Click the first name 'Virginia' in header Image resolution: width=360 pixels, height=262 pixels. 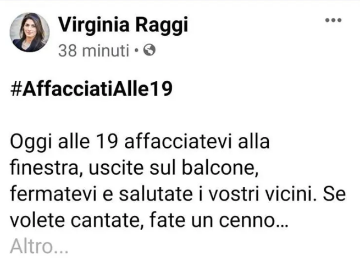coord(93,24)
